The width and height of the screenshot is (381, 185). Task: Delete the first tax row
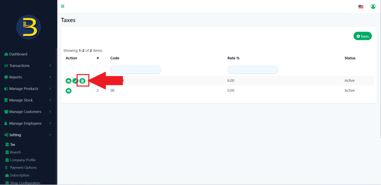pos(83,81)
